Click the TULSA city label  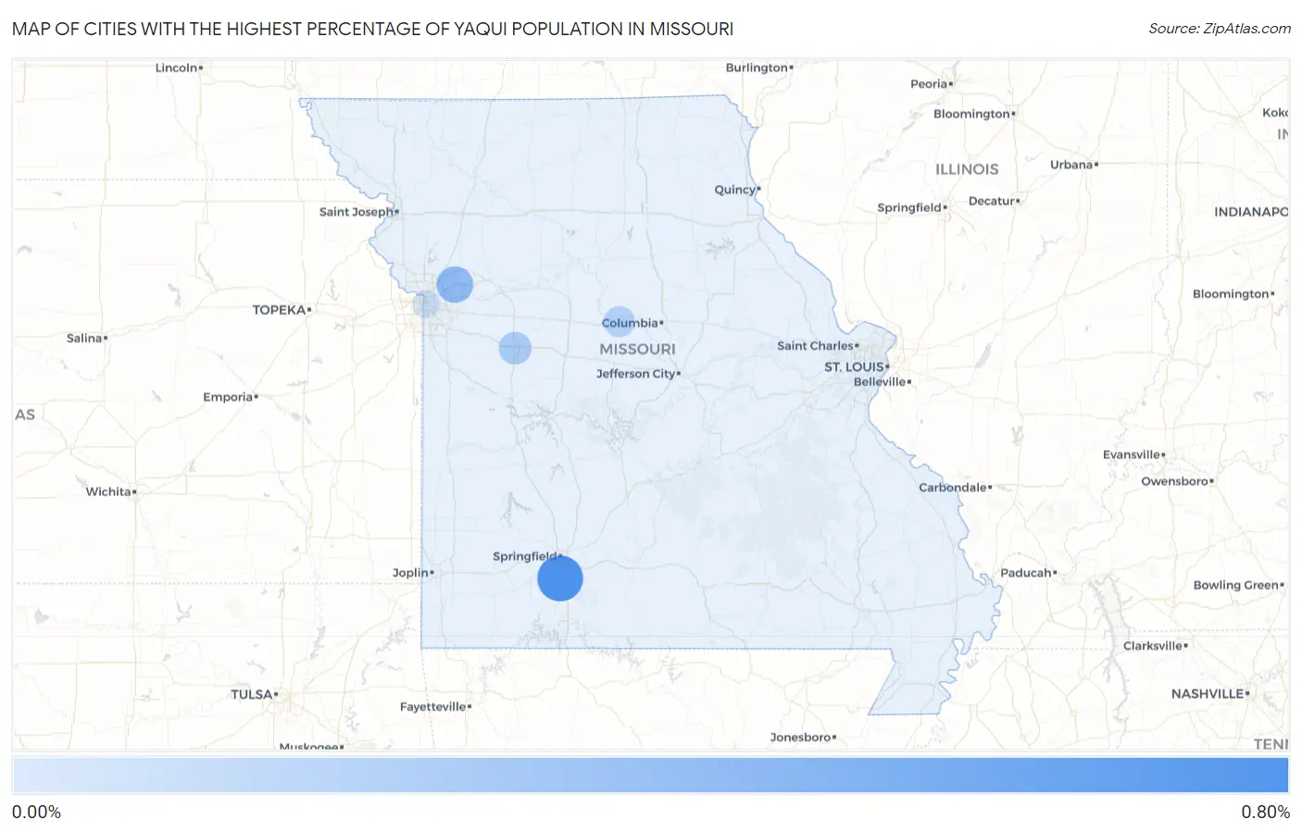coord(252,694)
